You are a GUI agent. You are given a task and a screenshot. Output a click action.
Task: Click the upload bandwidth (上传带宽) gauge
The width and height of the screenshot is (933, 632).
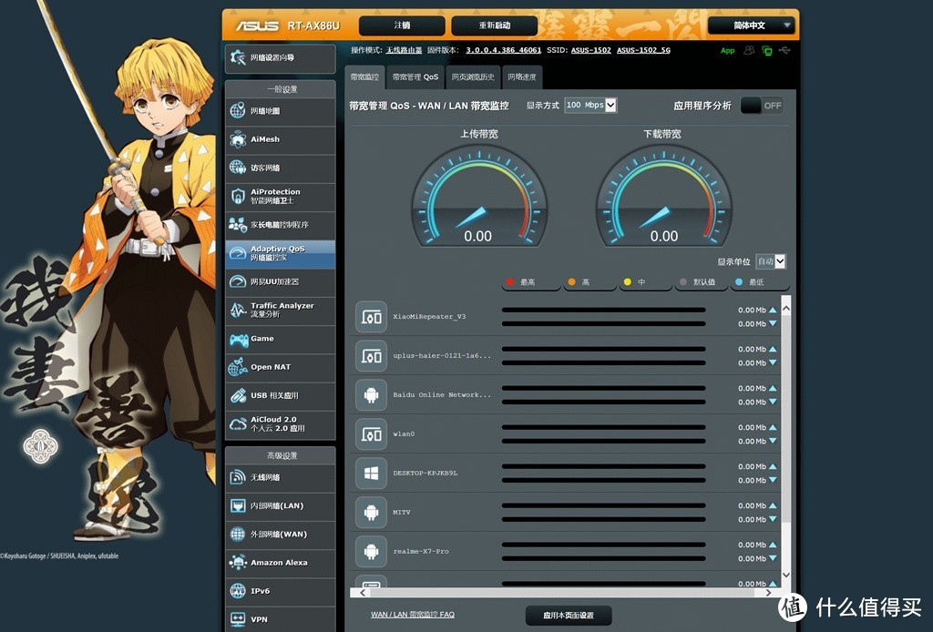(x=479, y=196)
